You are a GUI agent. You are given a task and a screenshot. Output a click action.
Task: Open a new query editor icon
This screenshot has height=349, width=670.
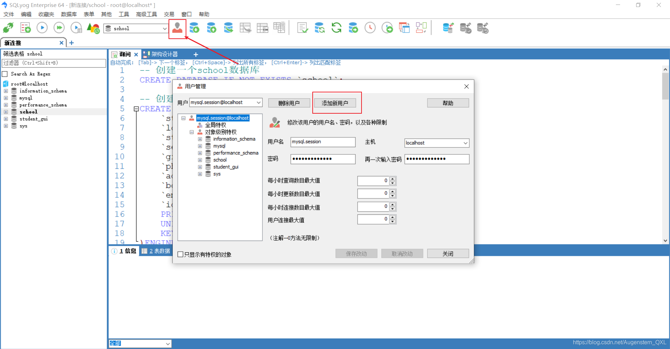(25, 28)
